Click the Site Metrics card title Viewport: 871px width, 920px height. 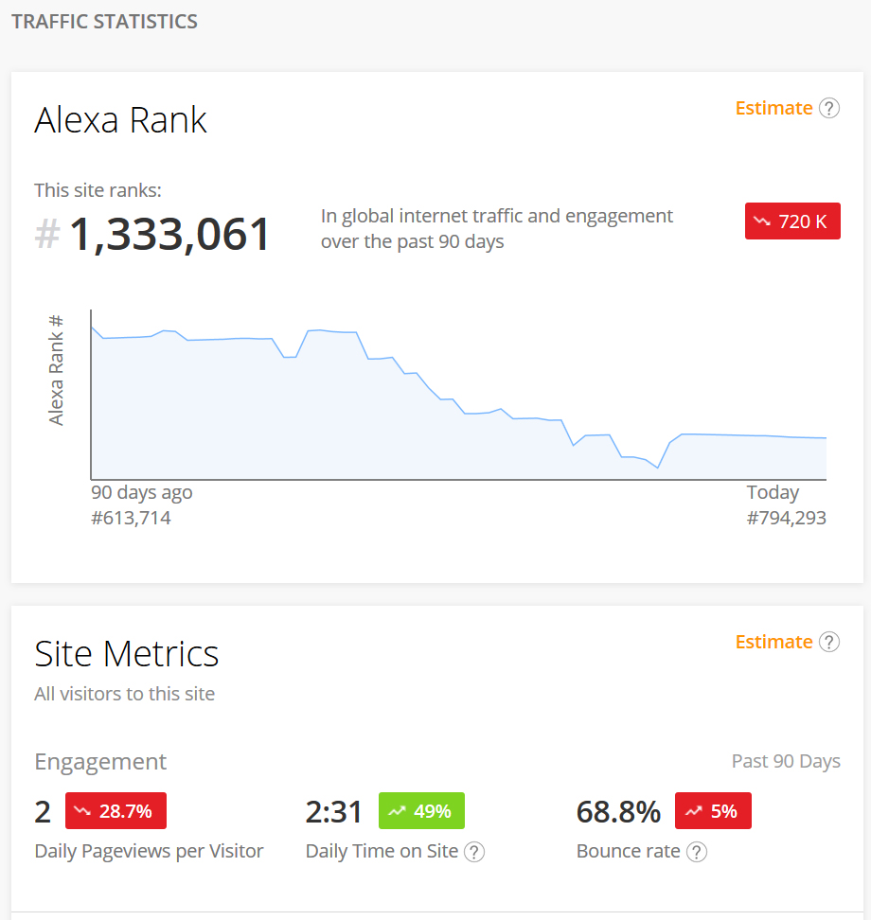(126, 654)
